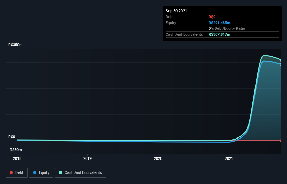
Task: Toggle the Cash And Equivalents legend button
Action: click(x=80, y=173)
